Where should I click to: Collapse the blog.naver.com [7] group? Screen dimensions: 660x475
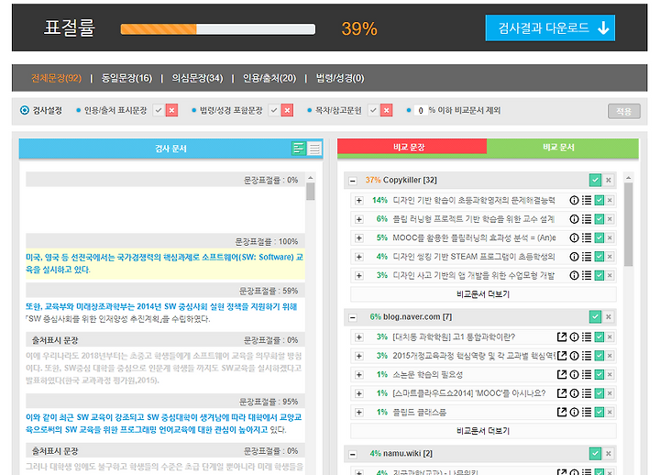coord(353,318)
